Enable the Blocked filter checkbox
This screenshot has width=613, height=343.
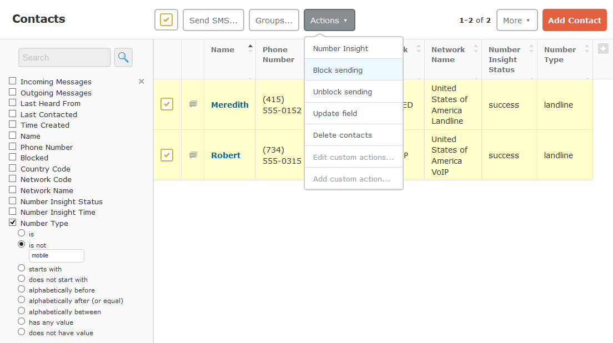pos(13,158)
